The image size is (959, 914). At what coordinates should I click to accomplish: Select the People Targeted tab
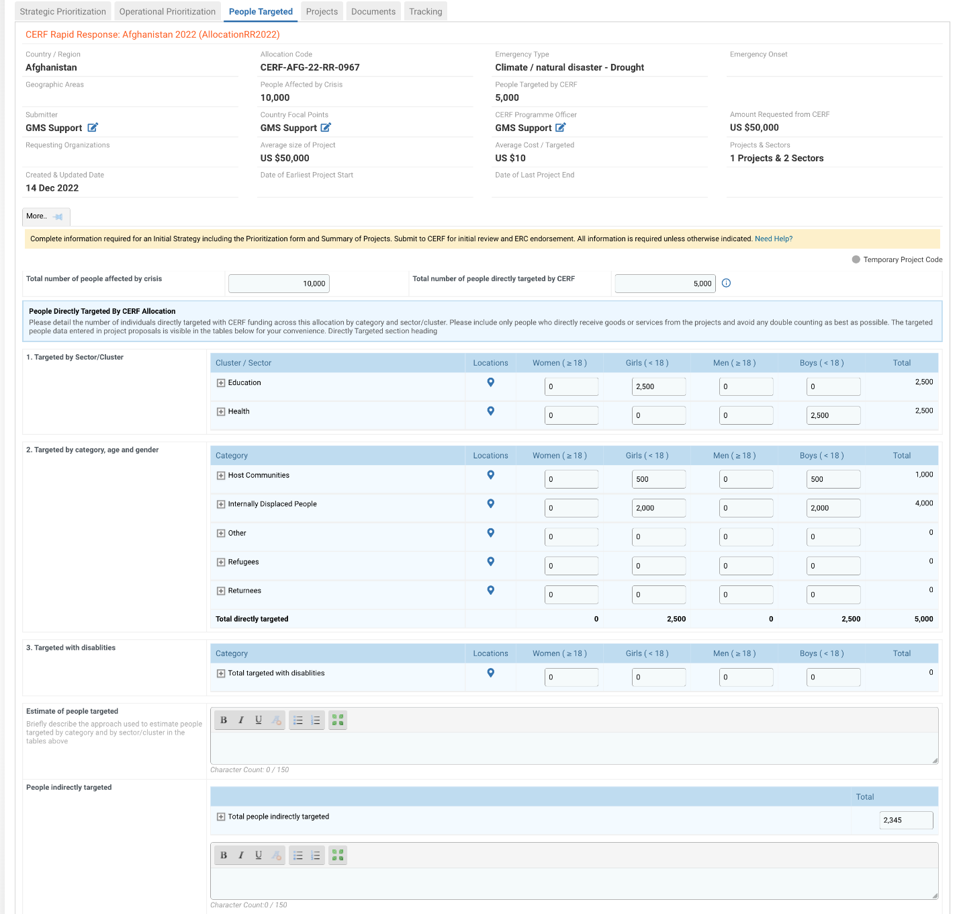click(261, 11)
